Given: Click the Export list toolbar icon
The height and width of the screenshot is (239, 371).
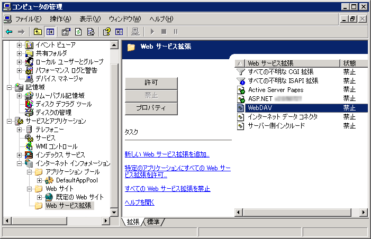Looking at the screenshot, I should point(91,32).
